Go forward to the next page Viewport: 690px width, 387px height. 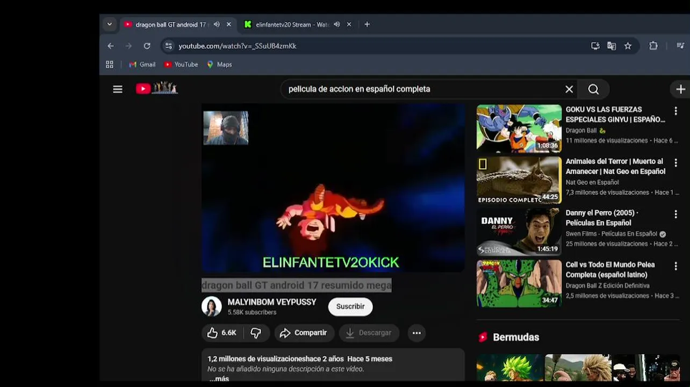[128, 46]
